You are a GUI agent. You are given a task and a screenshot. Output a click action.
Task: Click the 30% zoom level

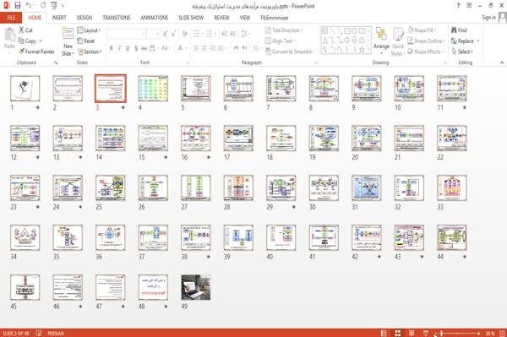click(x=490, y=333)
